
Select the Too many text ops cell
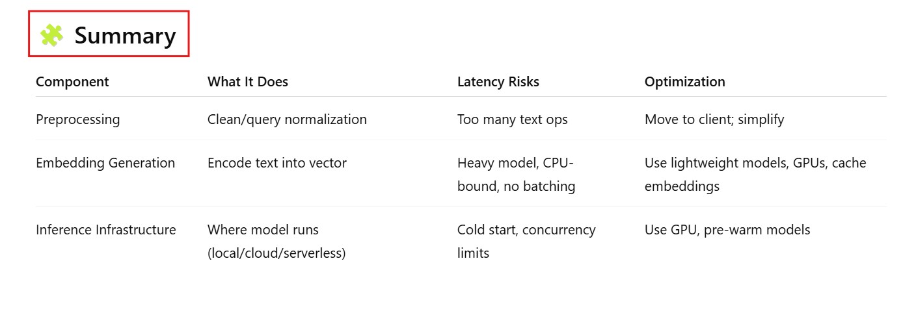pos(512,119)
